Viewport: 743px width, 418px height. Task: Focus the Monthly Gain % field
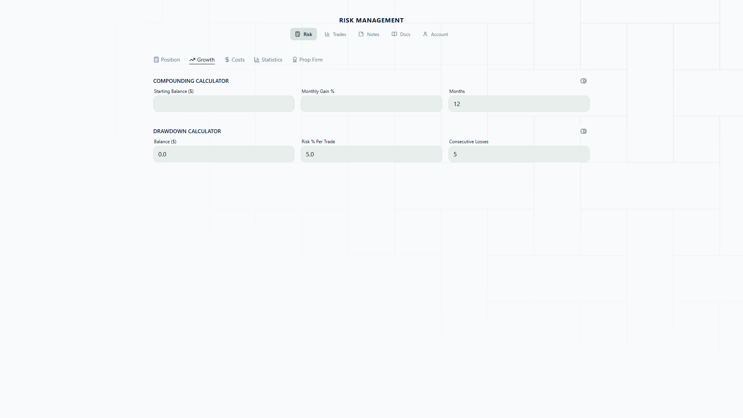[371, 104]
